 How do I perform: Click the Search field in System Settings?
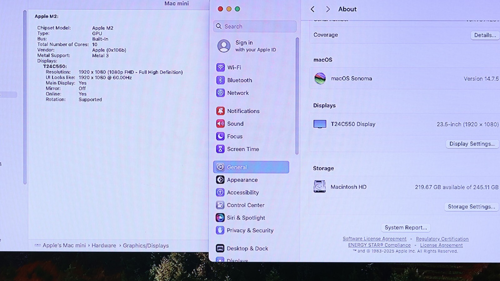click(255, 27)
